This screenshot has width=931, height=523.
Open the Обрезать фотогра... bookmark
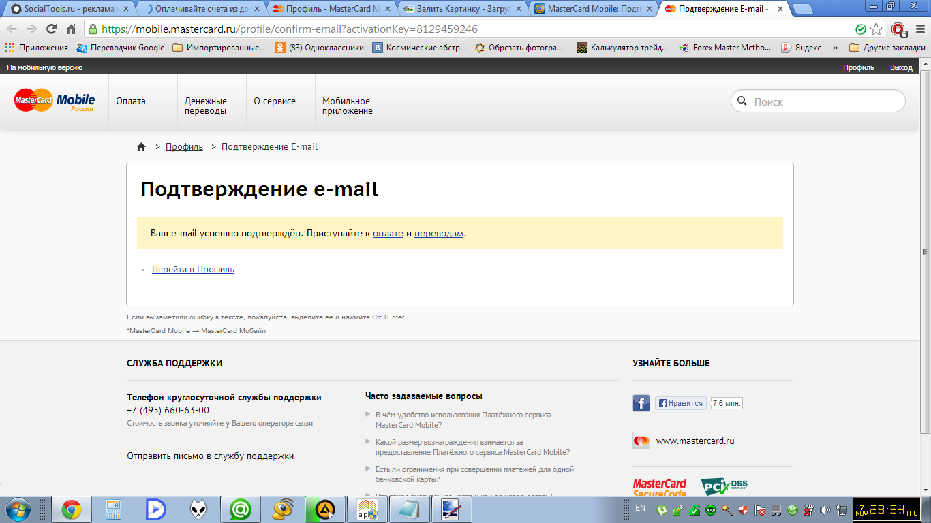519,48
